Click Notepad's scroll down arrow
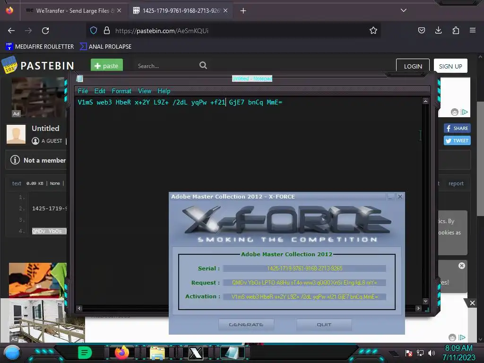This screenshot has width=484, height=363. 425,301
